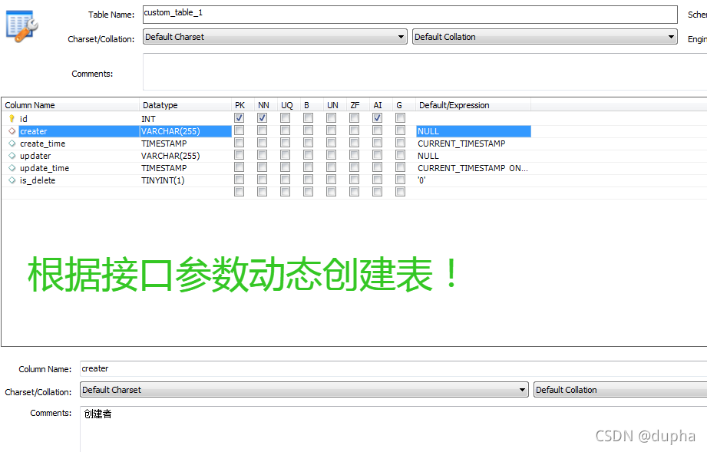Click the Column Name field showing creater
The width and height of the screenshot is (707, 452).
click(393, 368)
